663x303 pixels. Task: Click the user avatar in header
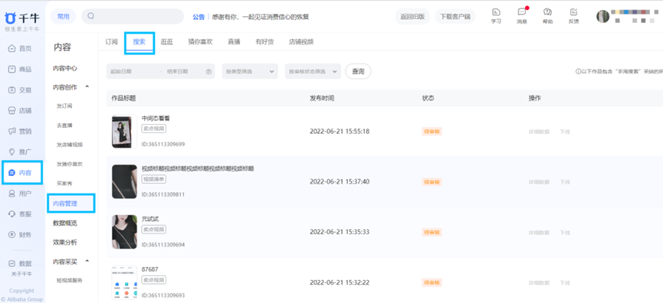(x=602, y=17)
